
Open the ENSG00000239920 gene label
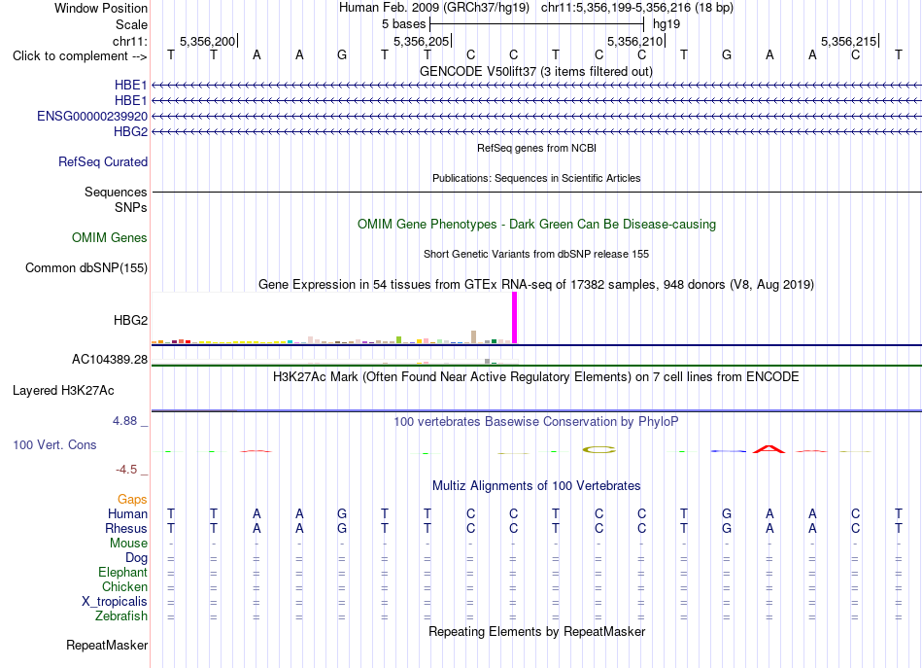[x=92, y=116]
